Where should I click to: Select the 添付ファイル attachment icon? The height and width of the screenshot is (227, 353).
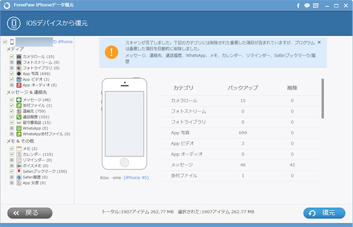(x=19, y=106)
